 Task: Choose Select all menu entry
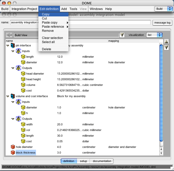pyautogui.click(x=53, y=42)
